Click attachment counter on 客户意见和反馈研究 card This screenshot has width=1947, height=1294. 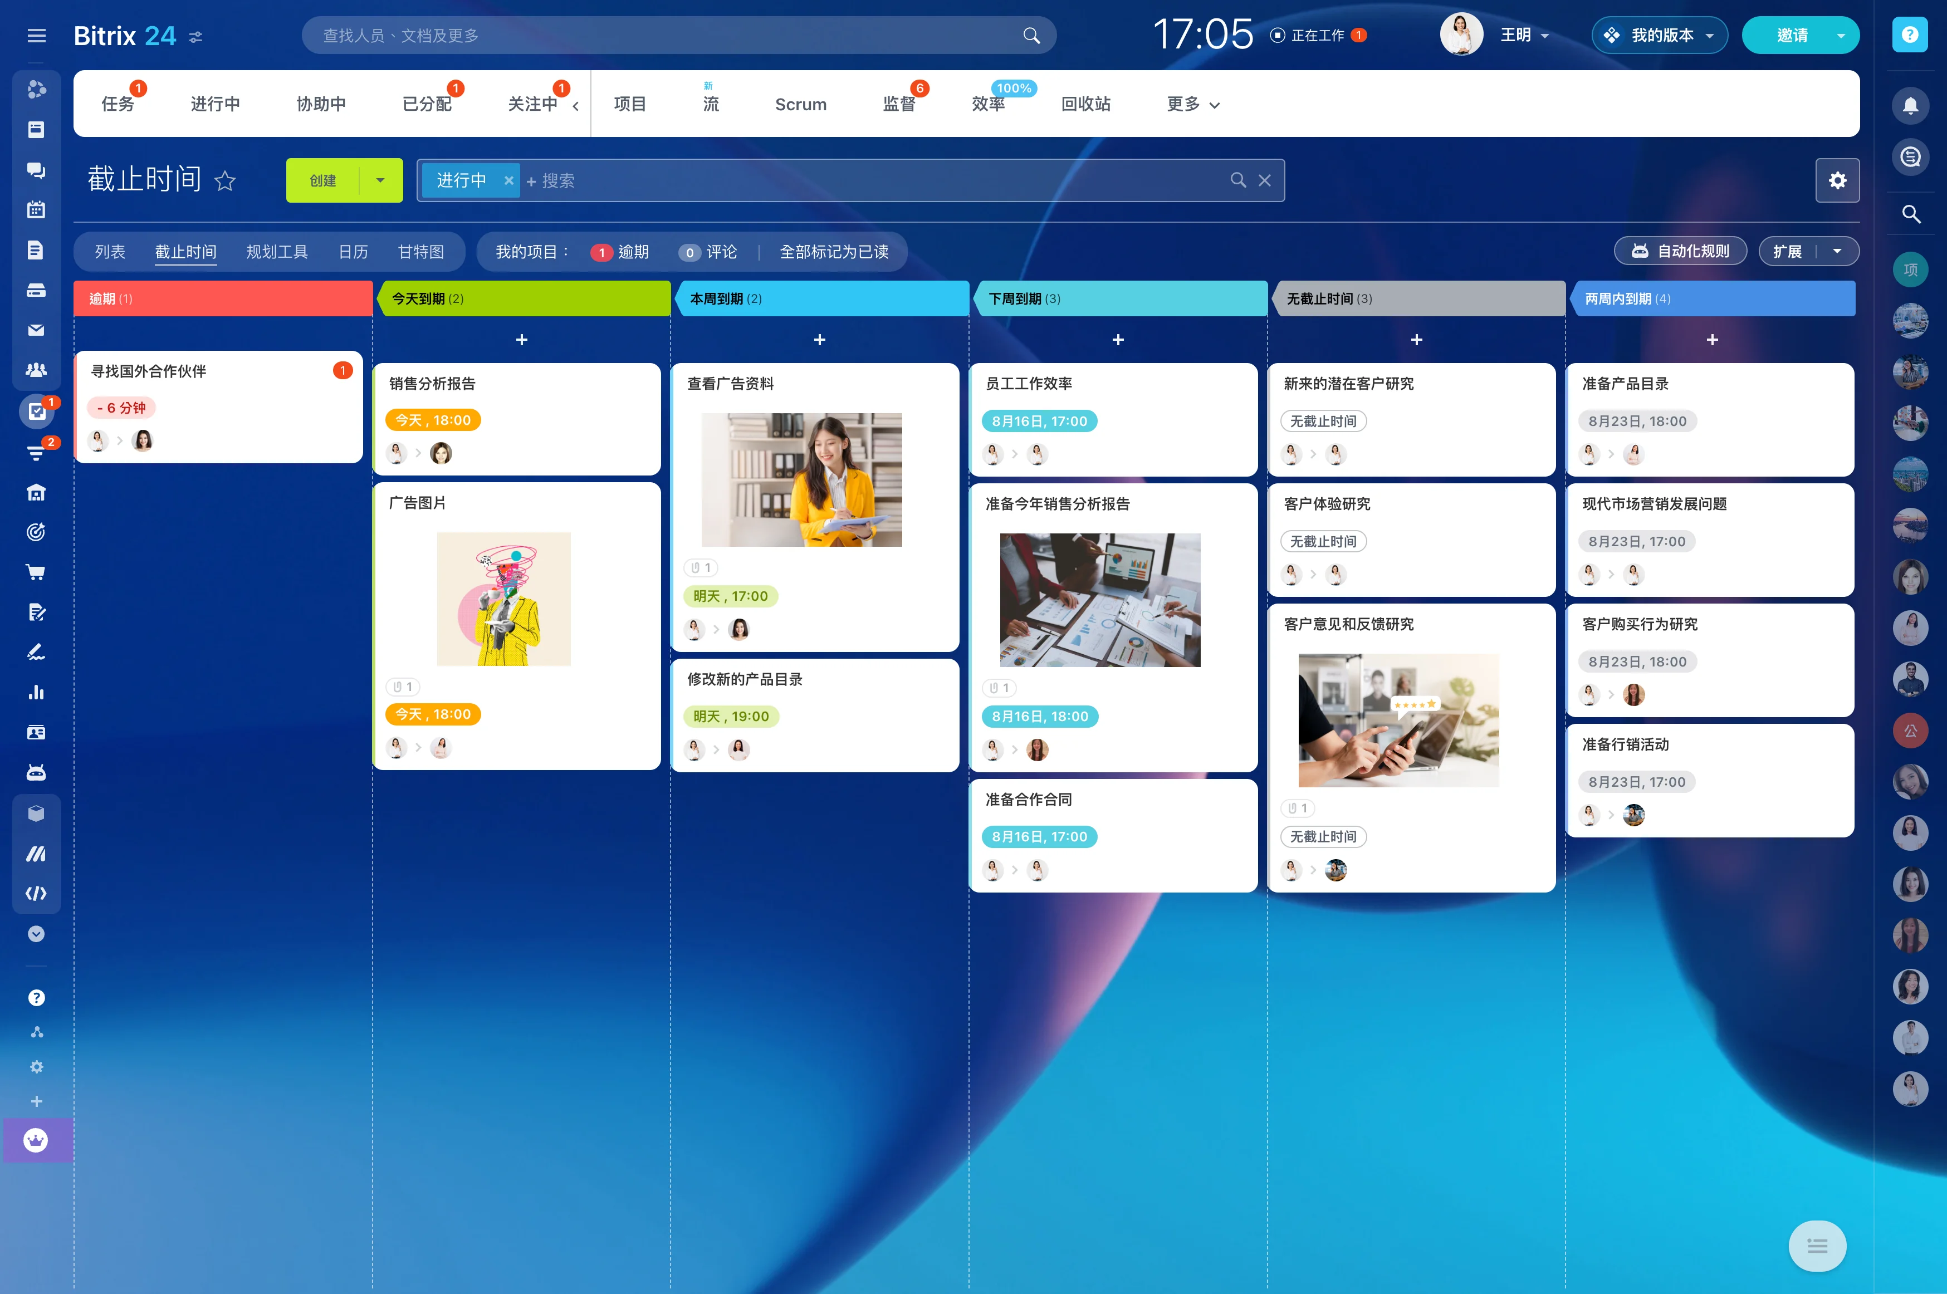[x=1298, y=808]
